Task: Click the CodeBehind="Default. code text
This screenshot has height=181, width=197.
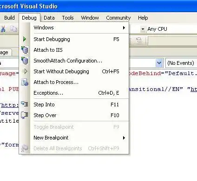Action: tap(163, 73)
